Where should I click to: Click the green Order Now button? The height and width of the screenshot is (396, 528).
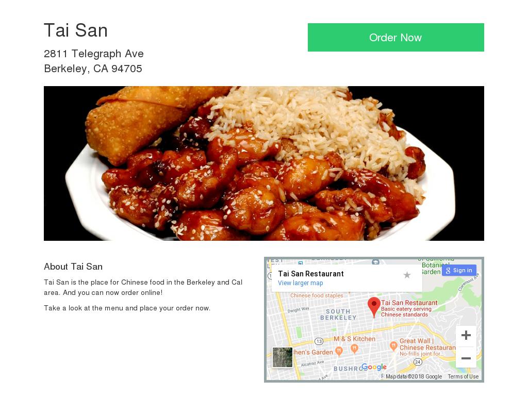(x=395, y=37)
